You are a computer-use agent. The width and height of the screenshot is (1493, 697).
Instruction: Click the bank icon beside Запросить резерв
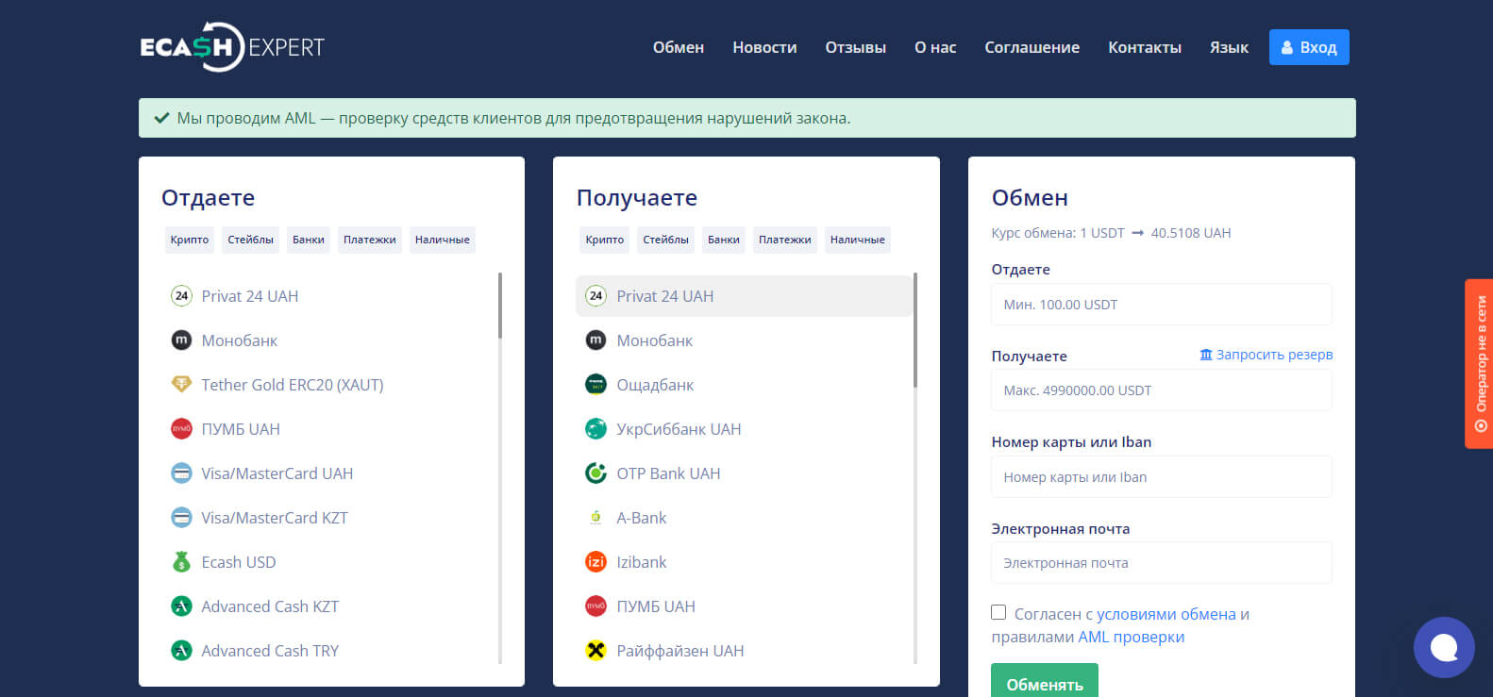point(1206,355)
